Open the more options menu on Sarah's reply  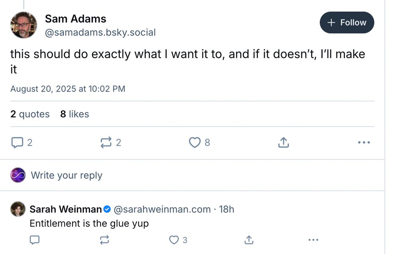(313, 240)
